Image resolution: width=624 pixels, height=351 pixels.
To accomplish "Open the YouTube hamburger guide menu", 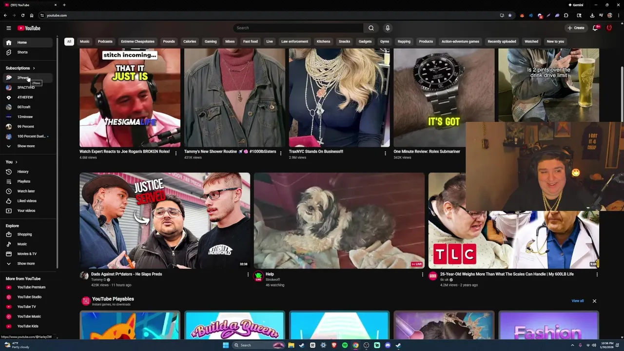I will (8, 28).
